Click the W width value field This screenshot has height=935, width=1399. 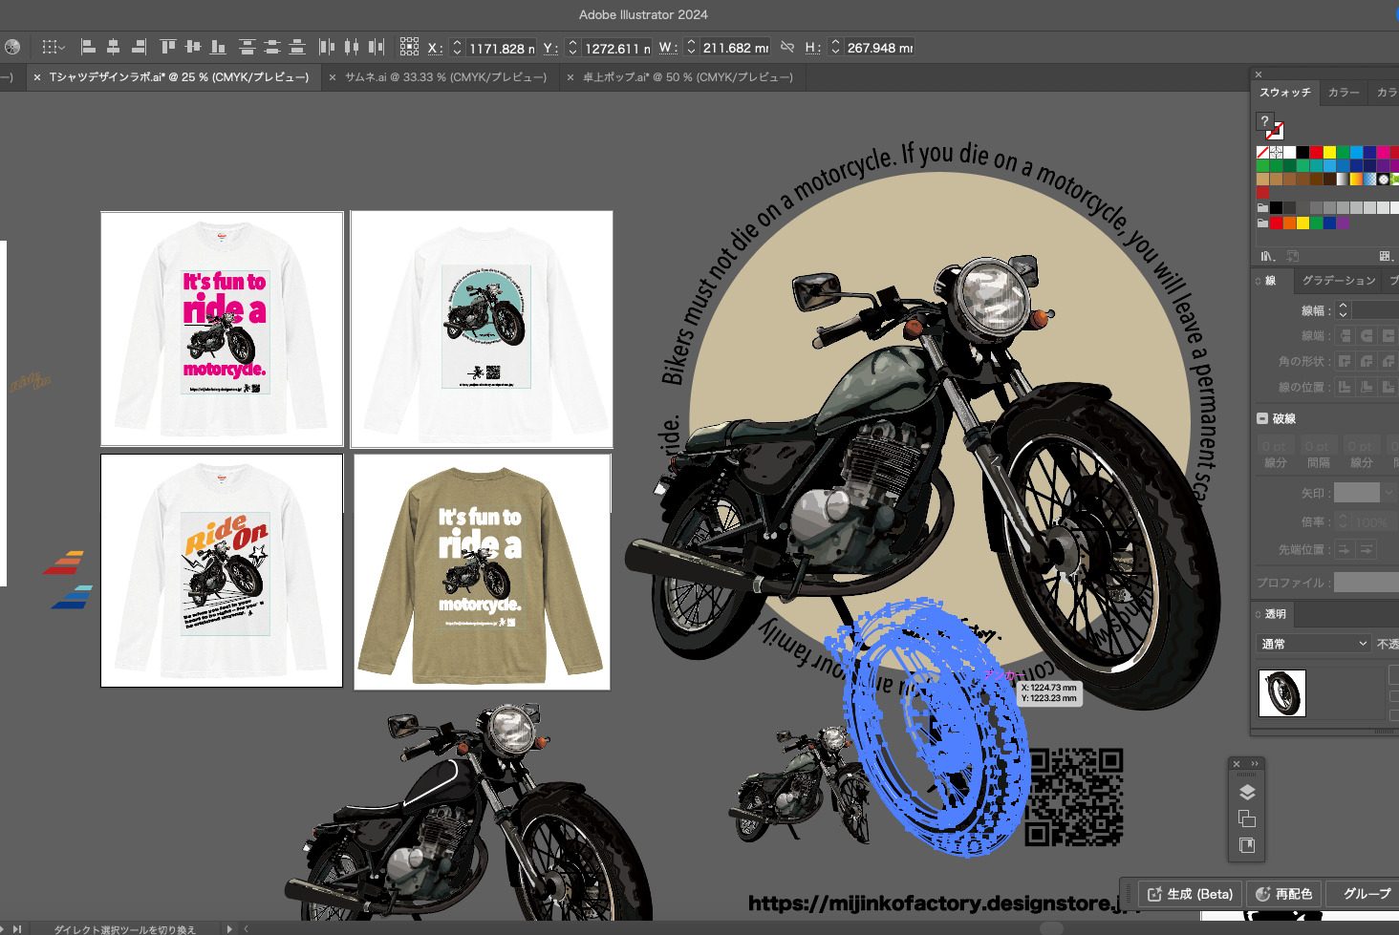pos(735,48)
